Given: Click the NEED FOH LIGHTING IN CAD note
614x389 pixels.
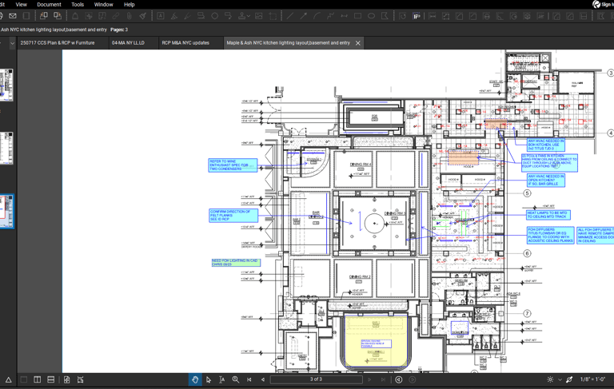Looking at the screenshot, I should tap(236, 262).
